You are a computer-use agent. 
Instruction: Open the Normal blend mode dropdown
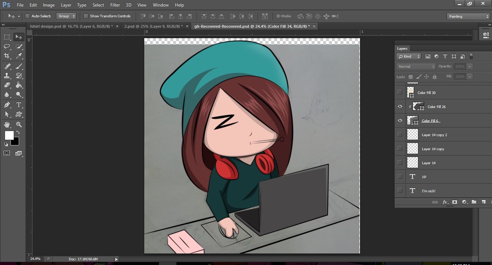(416, 67)
